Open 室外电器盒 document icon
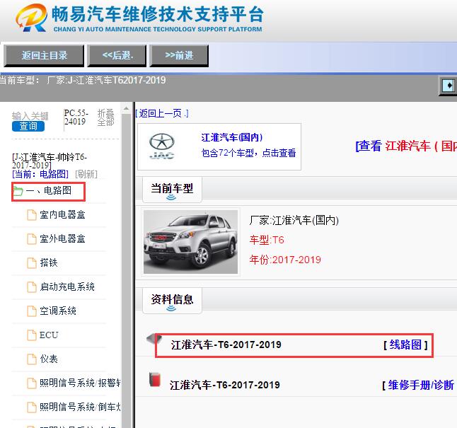 31,239
